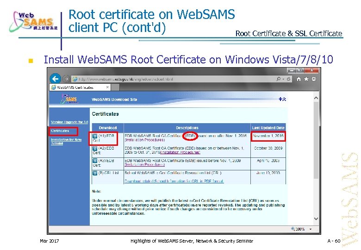Click the refresh icon in address bar
This screenshot has height=250, width=361.
(288, 79)
